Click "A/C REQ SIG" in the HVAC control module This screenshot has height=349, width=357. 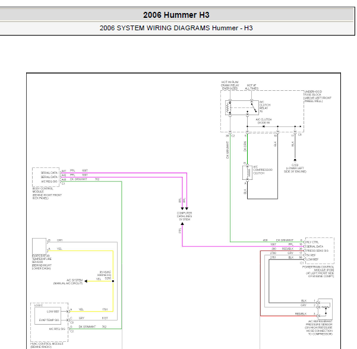coord(57,329)
